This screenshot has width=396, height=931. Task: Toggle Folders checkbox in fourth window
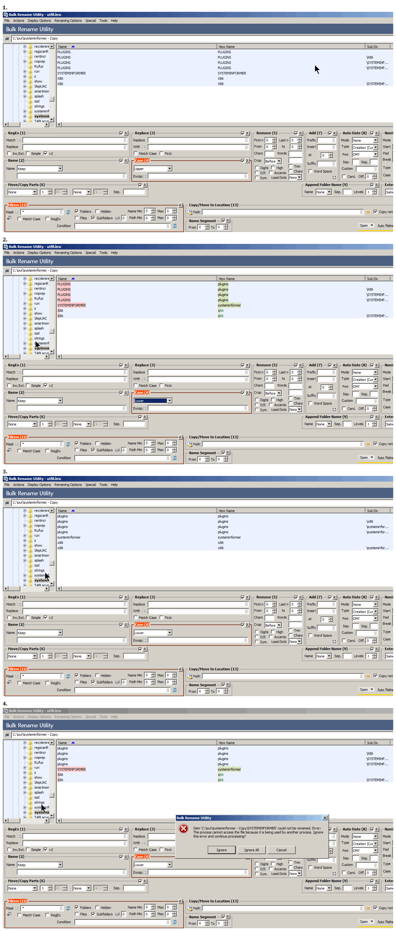pos(77,908)
